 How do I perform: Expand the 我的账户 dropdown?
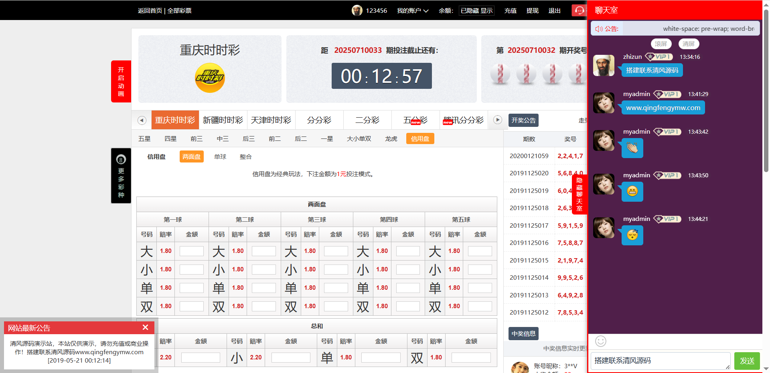tap(412, 11)
